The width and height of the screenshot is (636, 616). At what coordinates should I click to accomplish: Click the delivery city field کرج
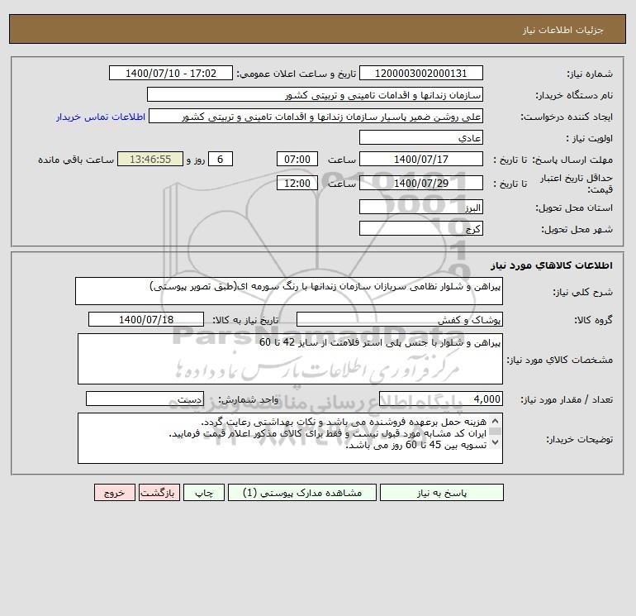click(x=421, y=228)
